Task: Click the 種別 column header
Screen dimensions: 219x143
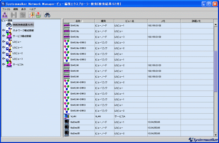Action: point(103,21)
